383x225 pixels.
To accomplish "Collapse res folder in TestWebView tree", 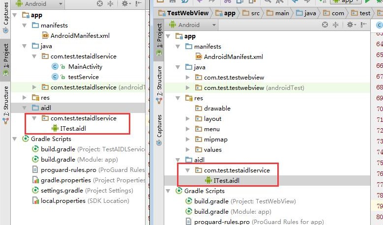I will tap(178, 98).
